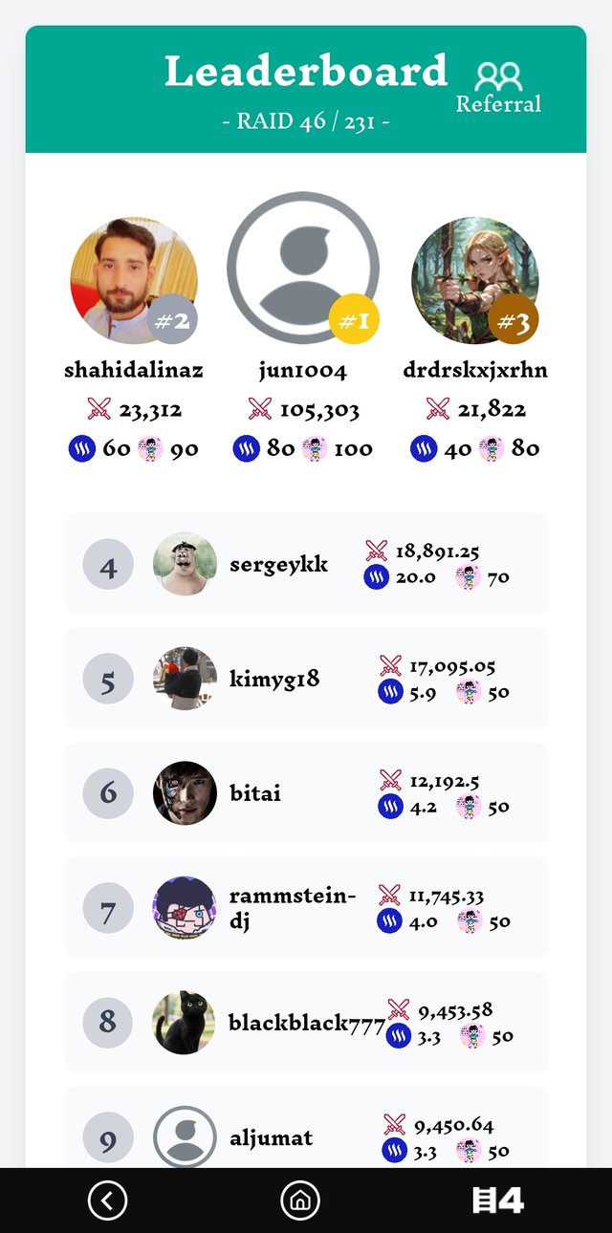The image size is (612, 1233).
Task: Click the RAID 46 / 231 subtitle
Action: pyautogui.click(x=306, y=121)
